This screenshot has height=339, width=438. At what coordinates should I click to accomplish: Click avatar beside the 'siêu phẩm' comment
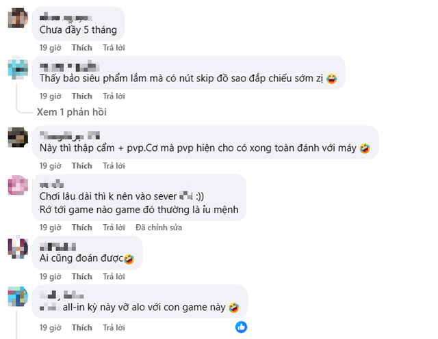coord(18,68)
